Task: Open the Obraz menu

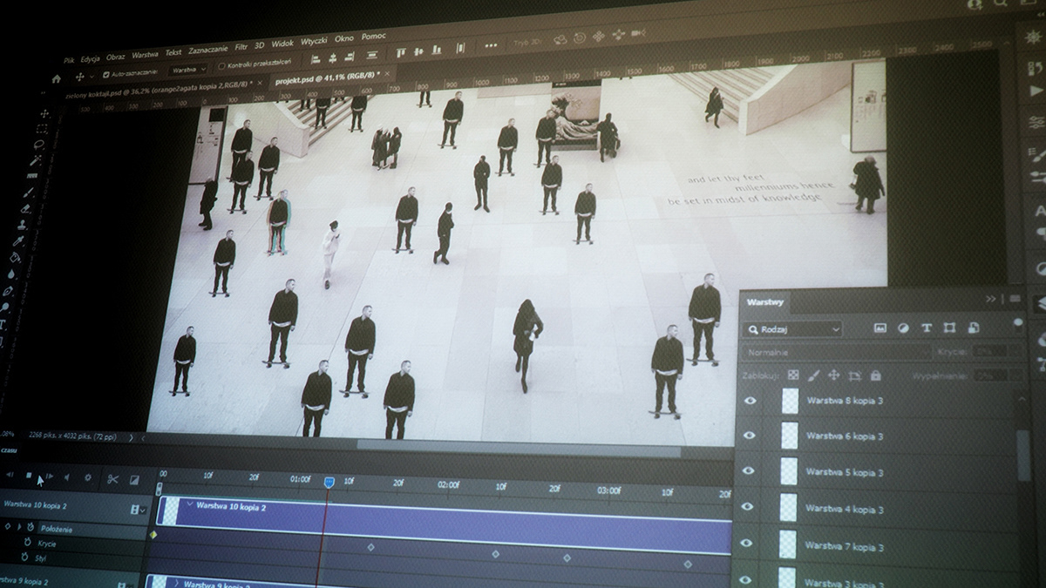Action: coord(115,57)
